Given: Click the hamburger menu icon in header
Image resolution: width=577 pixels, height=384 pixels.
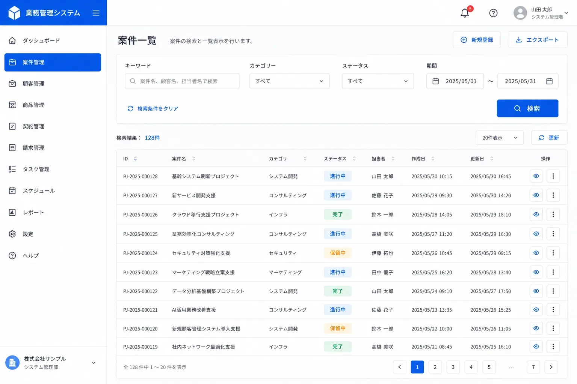Looking at the screenshot, I should pos(96,13).
